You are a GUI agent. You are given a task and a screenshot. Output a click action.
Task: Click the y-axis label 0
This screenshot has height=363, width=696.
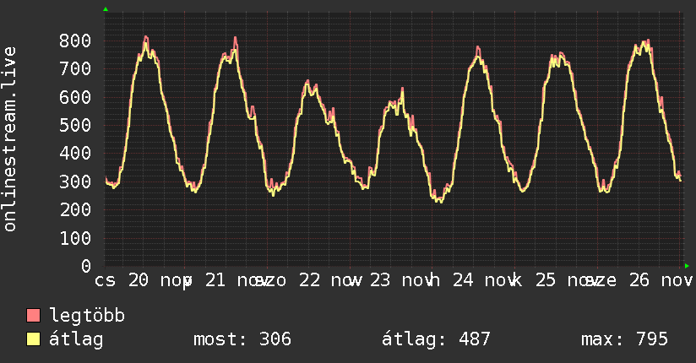(x=86, y=266)
